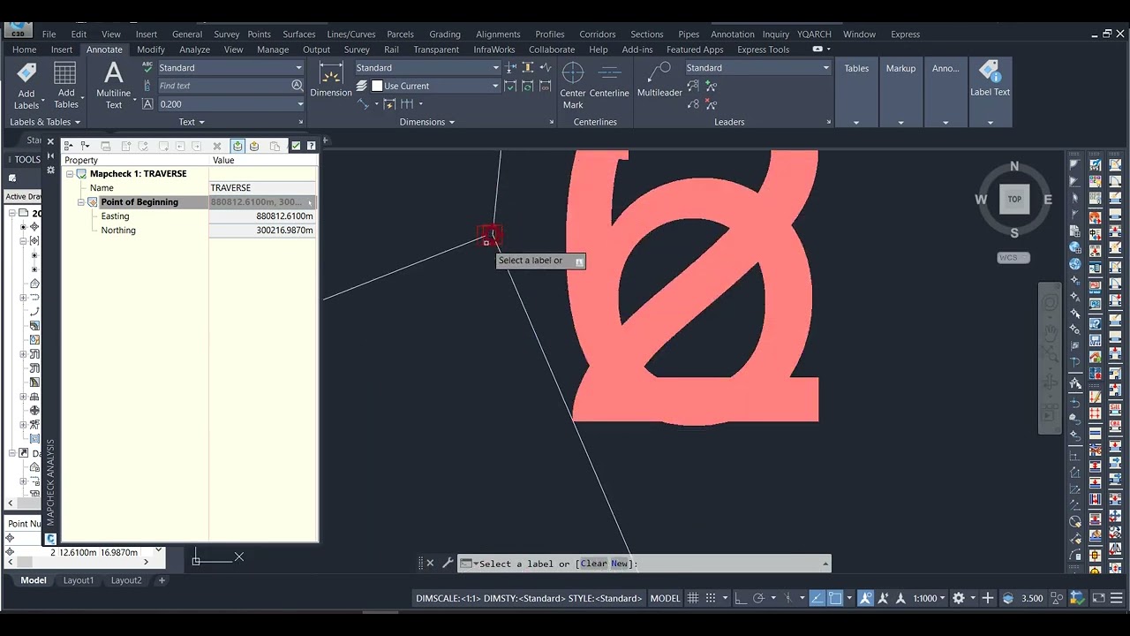Click the Label Text tool
The width and height of the screenshot is (1130, 636).
(x=990, y=79)
